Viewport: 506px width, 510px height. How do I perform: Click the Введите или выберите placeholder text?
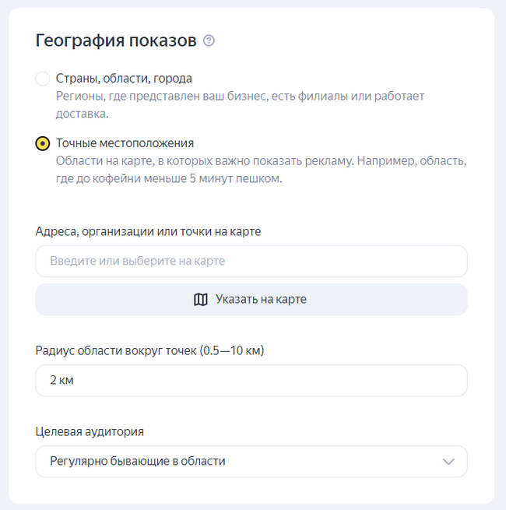click(x=137, y=262)
